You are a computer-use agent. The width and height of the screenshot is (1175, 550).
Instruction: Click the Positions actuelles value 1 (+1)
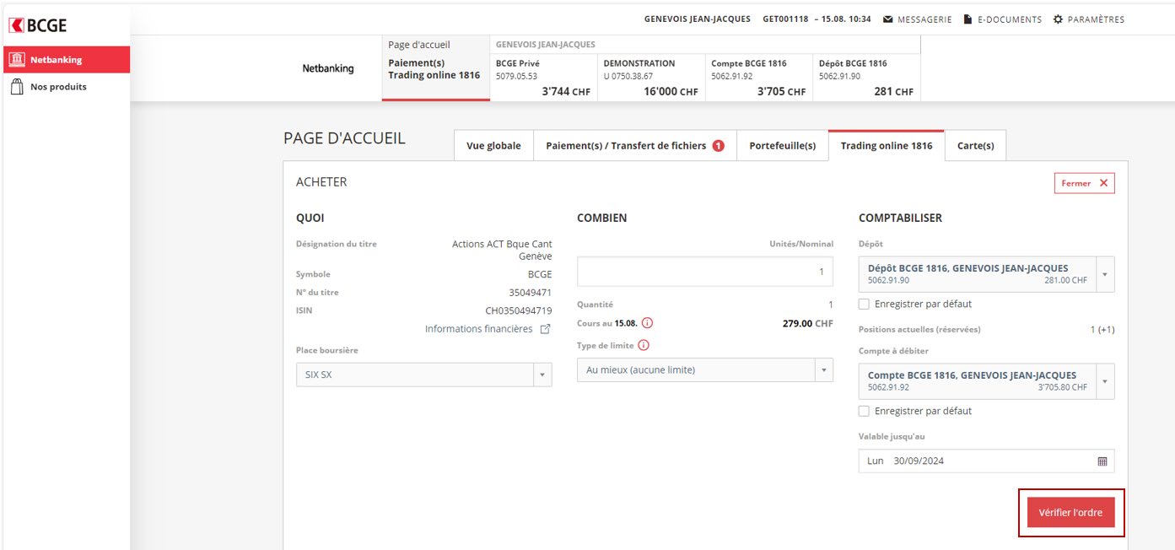(1102, 329)
